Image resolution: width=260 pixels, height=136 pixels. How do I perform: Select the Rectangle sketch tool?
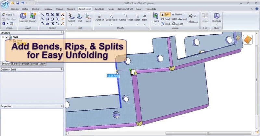(x=47, y=15)
